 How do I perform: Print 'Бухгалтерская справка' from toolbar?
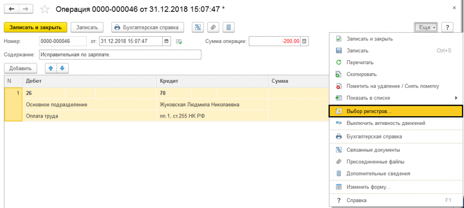point(147,28)
